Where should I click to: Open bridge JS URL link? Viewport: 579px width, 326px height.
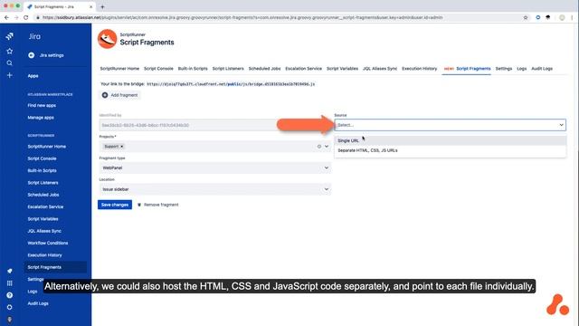[x=231, y=84]
